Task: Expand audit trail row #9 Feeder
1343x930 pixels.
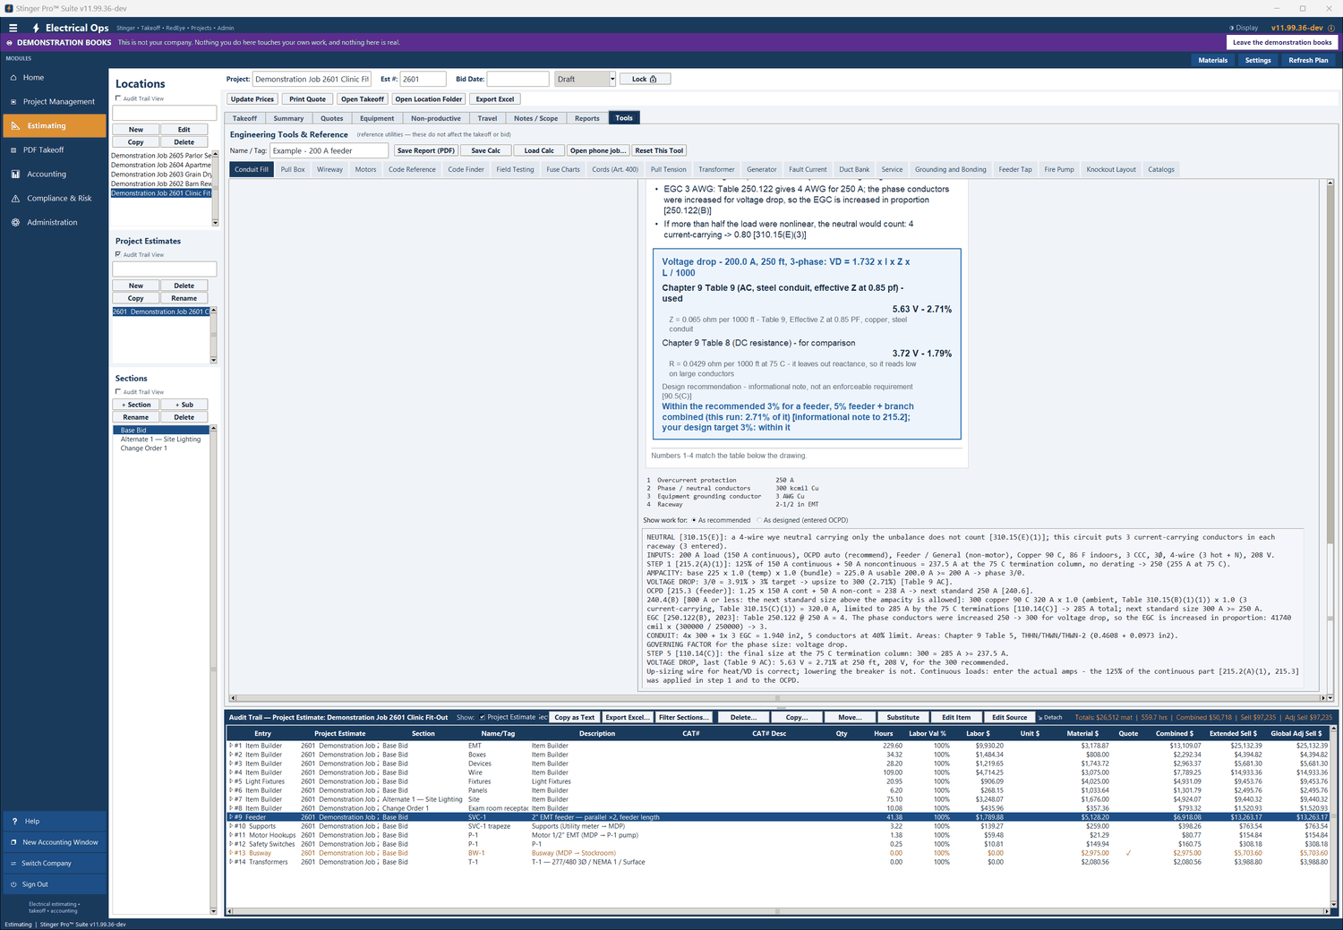Action: (x=231, y=817)
